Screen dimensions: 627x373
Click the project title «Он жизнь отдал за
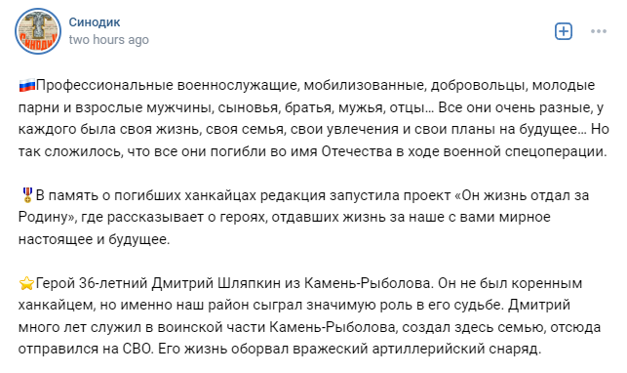coord(522,195)
